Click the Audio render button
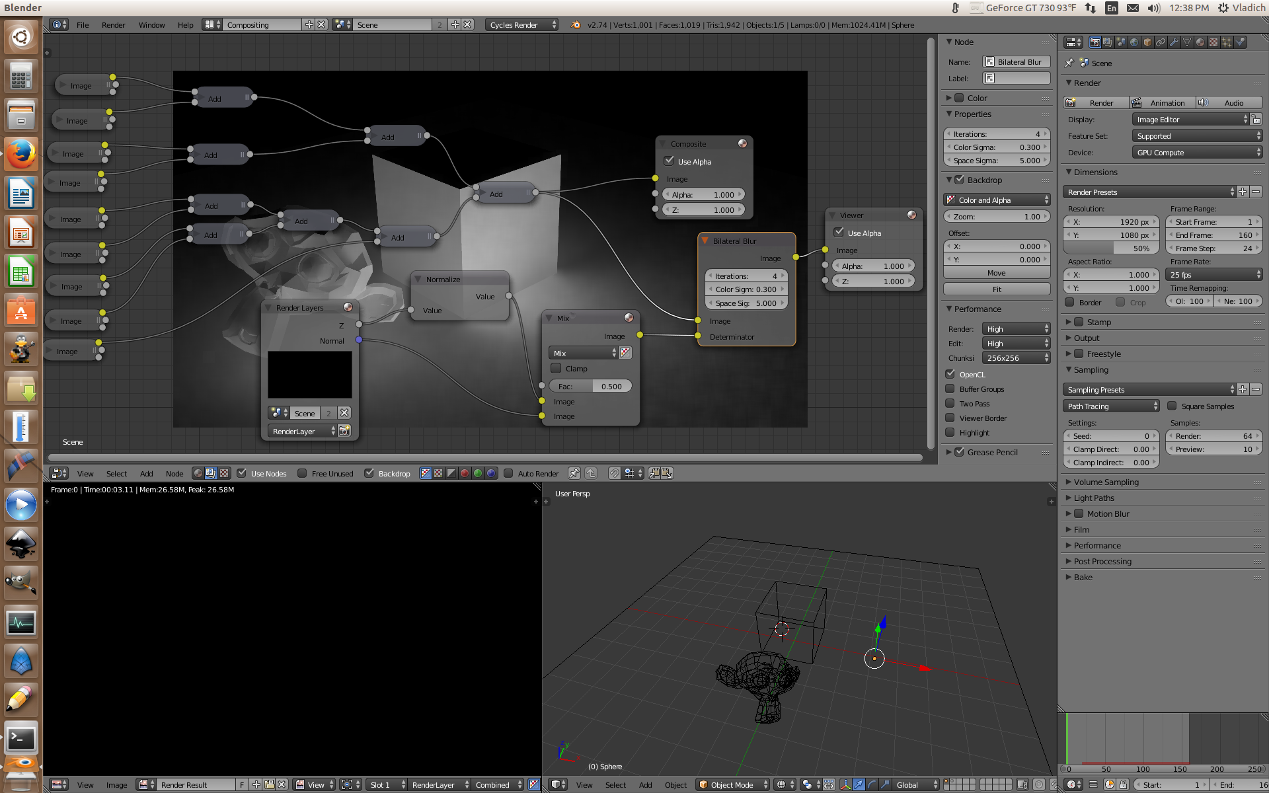The width and height of the screenshot is (1269, 793). (x=1229, y=102)
